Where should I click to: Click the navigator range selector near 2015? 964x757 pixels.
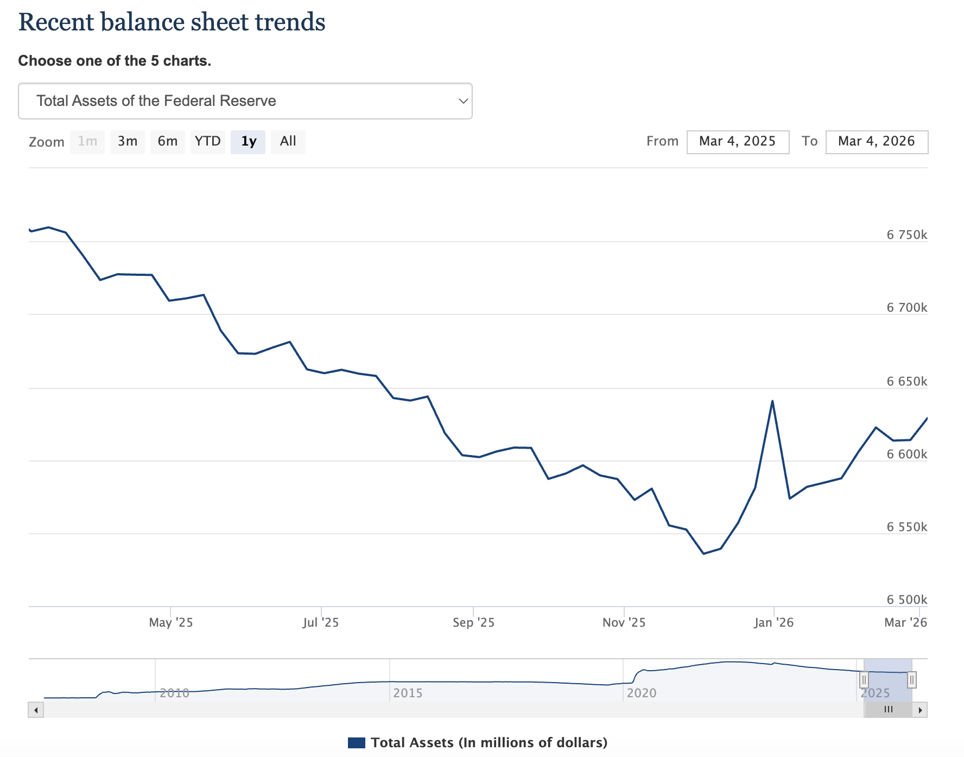pos(409,679)
